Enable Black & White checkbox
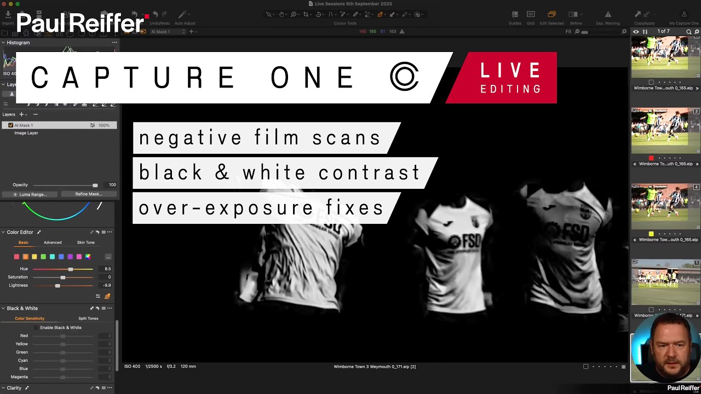This screenshot has height=394, width=701. click(36, 328)
